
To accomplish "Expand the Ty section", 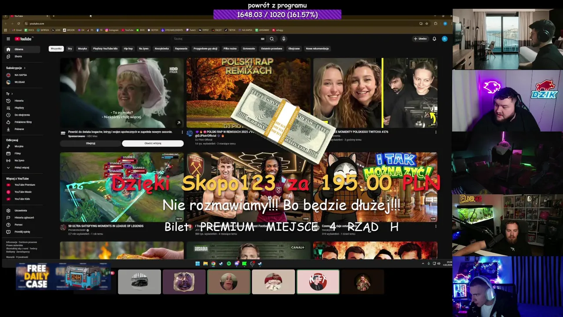I will coord(9,94).
